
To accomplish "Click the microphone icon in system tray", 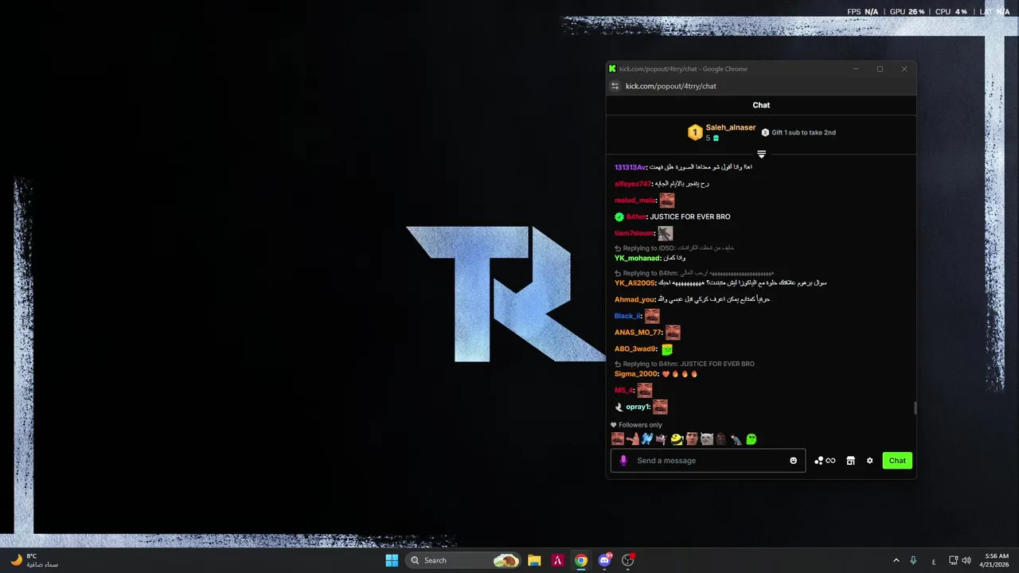I will 913,560.
